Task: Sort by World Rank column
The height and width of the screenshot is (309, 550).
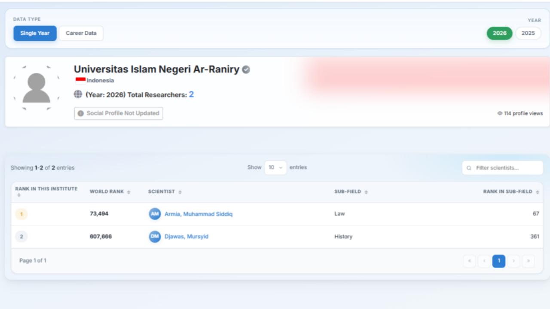Action: click(110, 192)
